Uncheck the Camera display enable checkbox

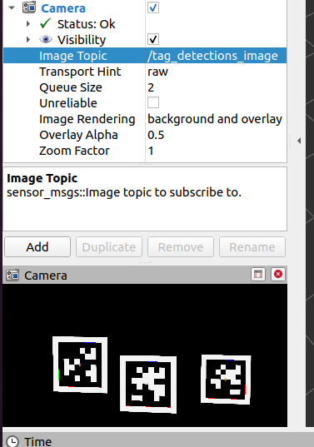(x=153, y=7)
